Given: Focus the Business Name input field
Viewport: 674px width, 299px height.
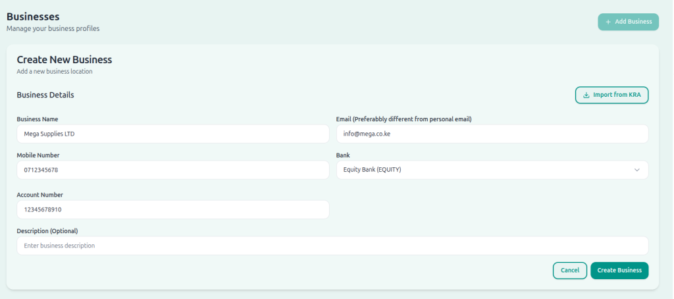Looking at the screenshot, I should pyautogui.click(x=173, y=134).
